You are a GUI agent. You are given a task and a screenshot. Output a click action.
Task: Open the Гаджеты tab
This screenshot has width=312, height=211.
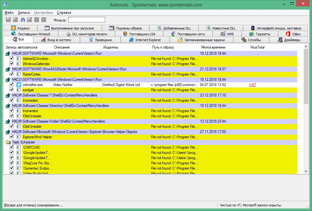pyautogui.click(x=260, y=34)
